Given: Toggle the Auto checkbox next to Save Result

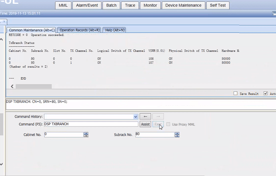Looking at the screenshot, I should (x=266, y=93).
